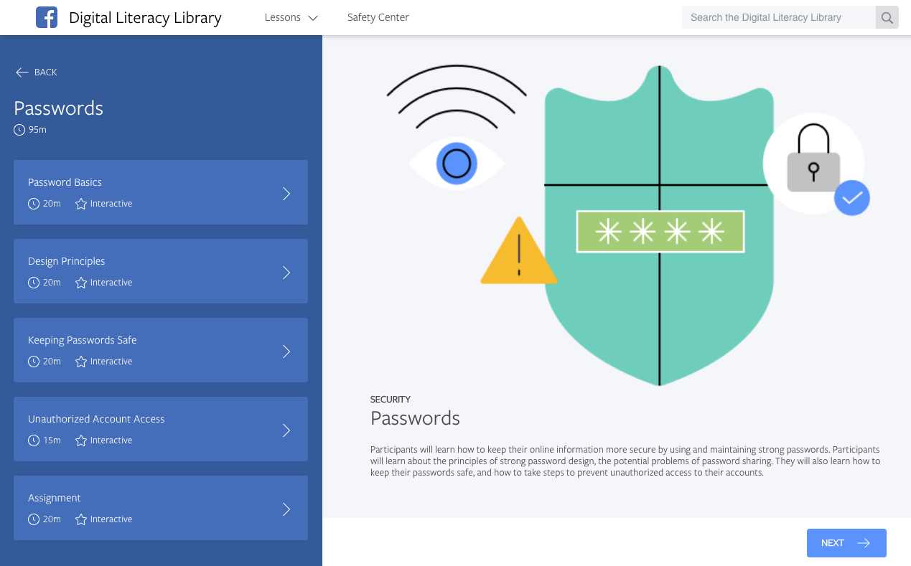Screen dimensions: 911x566
Task: Expand the Design Principles lesson chevron
Action: point(286,272)
